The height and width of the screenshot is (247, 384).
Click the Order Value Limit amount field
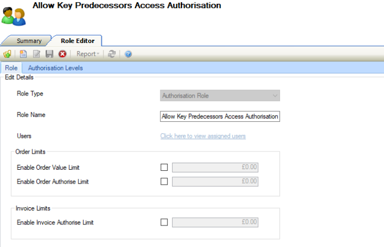click(215, 168)
